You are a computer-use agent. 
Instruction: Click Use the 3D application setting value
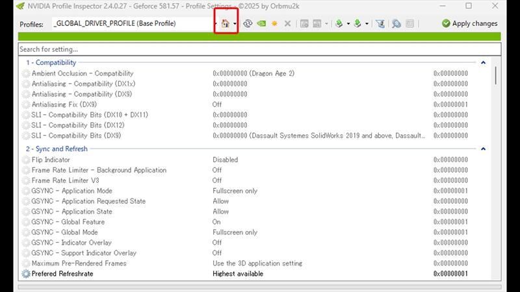(x=257, y=263)
